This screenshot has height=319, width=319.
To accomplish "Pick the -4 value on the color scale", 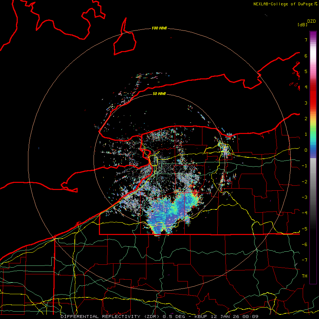I will (304, 213).
